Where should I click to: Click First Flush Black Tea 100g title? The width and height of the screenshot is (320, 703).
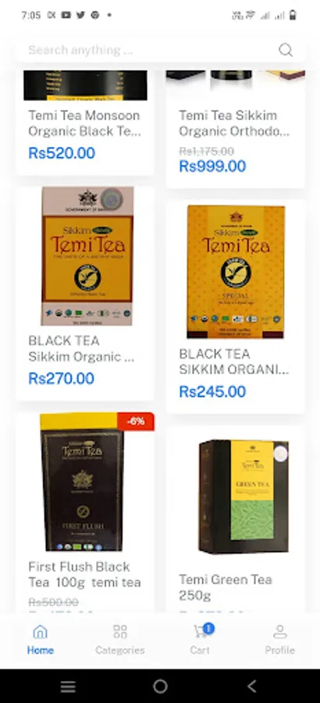[x=85, y=574]
